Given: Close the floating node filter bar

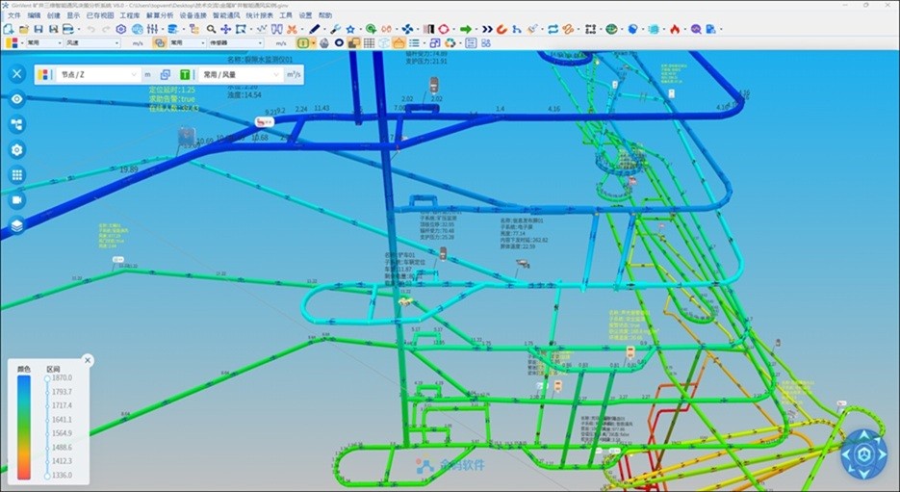Looking at the screenshot, I should point(16,74).
